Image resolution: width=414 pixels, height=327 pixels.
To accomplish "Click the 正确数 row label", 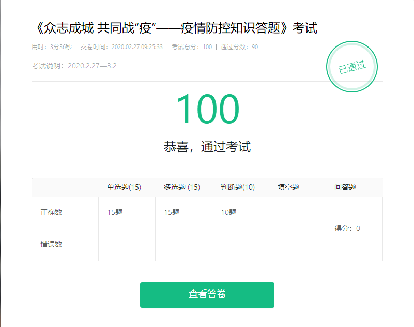I will pos(51,212).
